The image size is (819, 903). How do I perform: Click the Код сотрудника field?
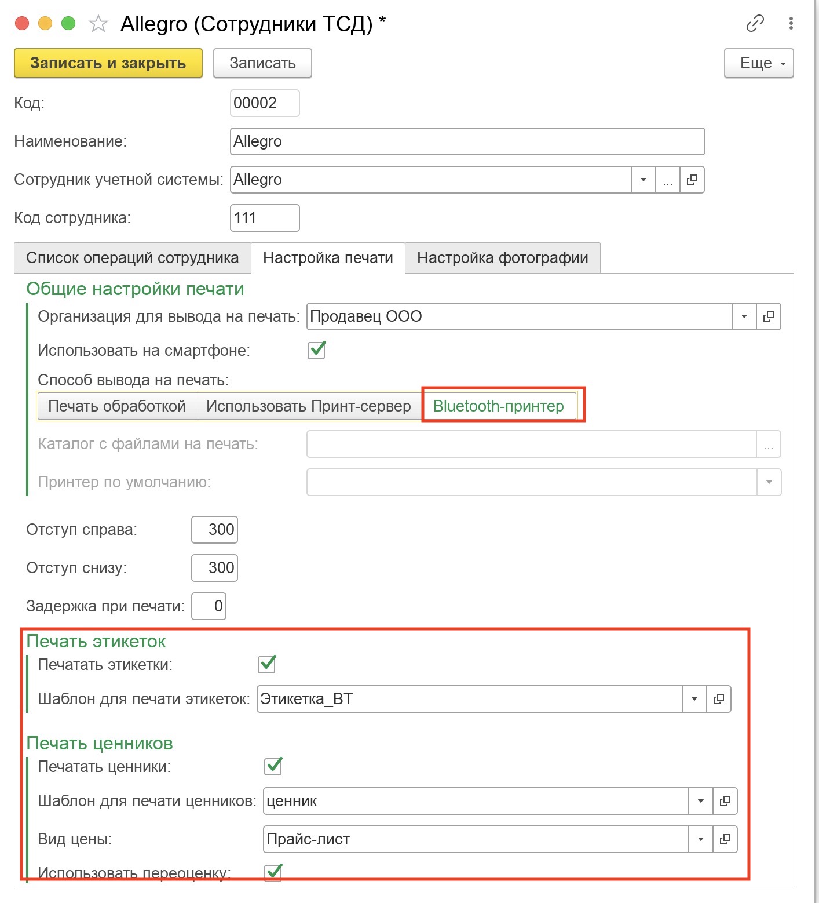click(x=265, y=218)
